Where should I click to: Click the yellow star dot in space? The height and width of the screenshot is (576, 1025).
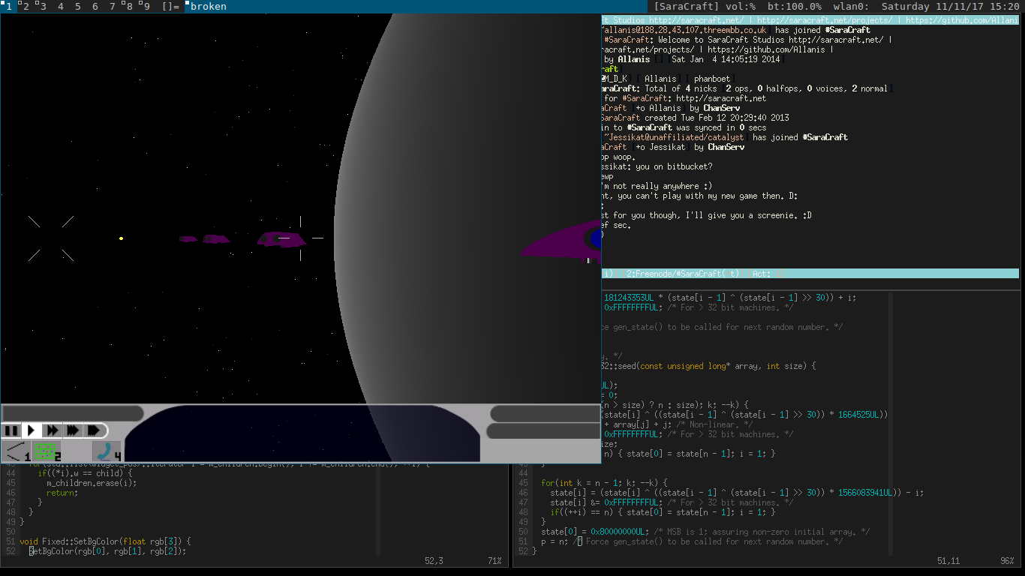click(x=121, y=238)
